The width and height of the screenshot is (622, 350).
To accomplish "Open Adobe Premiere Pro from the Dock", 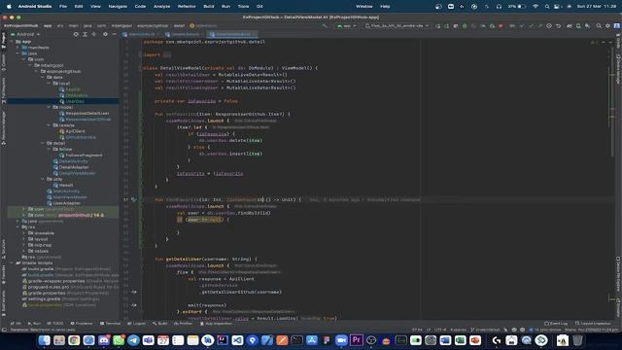I will point(357,340).
